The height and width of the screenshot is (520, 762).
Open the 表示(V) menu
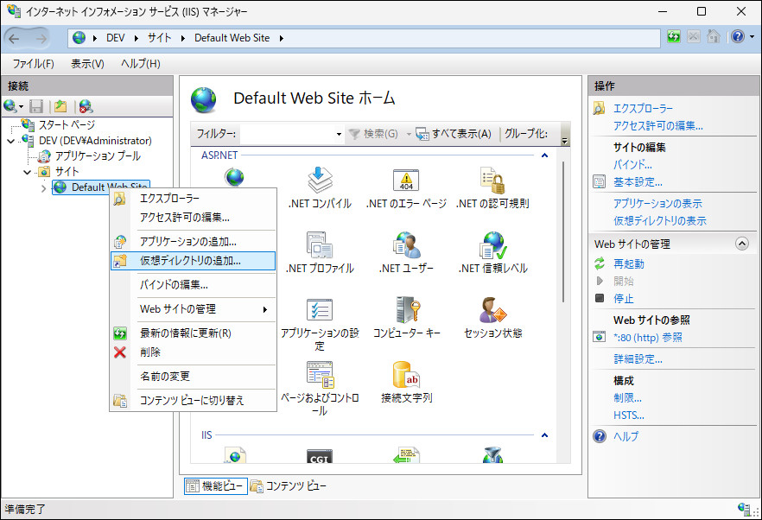[x=87, y=64]
